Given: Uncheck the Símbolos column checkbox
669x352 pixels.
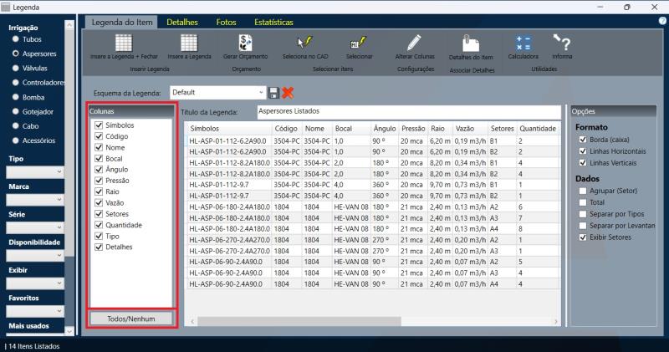Looking at the screenshot, I should (99, 125).
